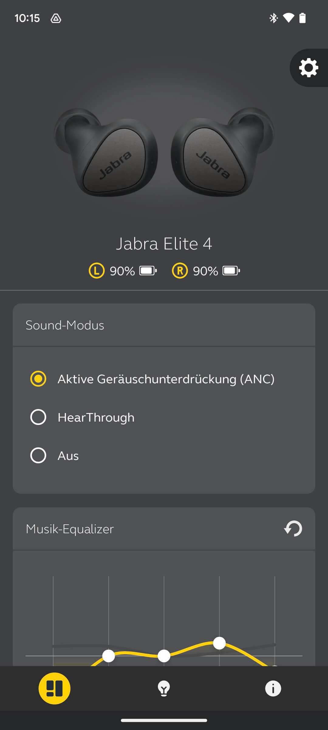Reset the Musik-Equalizer with the undo arrow
Viewport: 328px width, 730px height.
click(x=293, y=529)
